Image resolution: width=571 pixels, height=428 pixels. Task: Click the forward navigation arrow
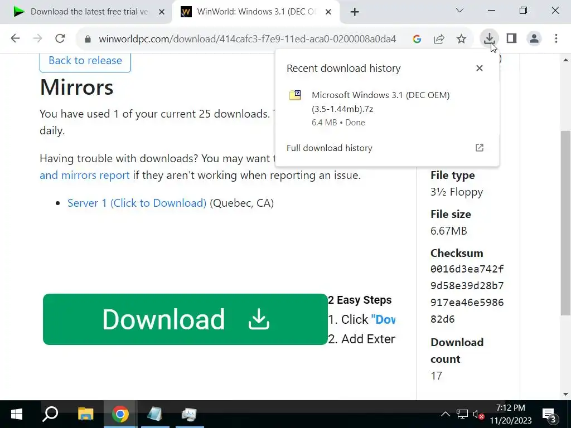tap(37, 38)
